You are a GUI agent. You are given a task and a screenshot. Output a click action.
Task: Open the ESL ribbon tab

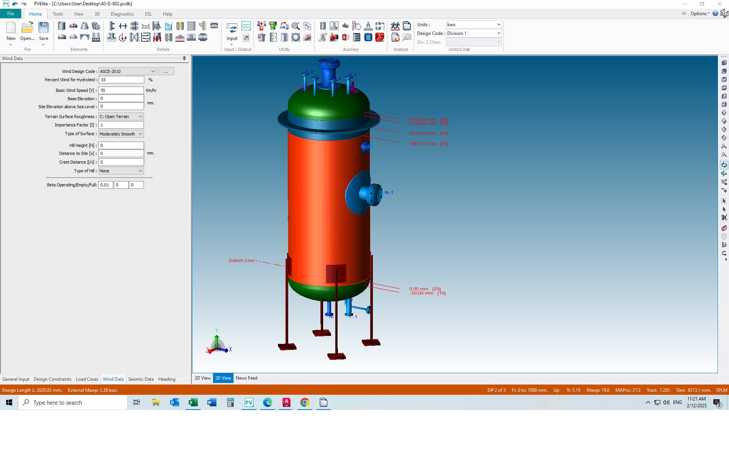point(148,14)
